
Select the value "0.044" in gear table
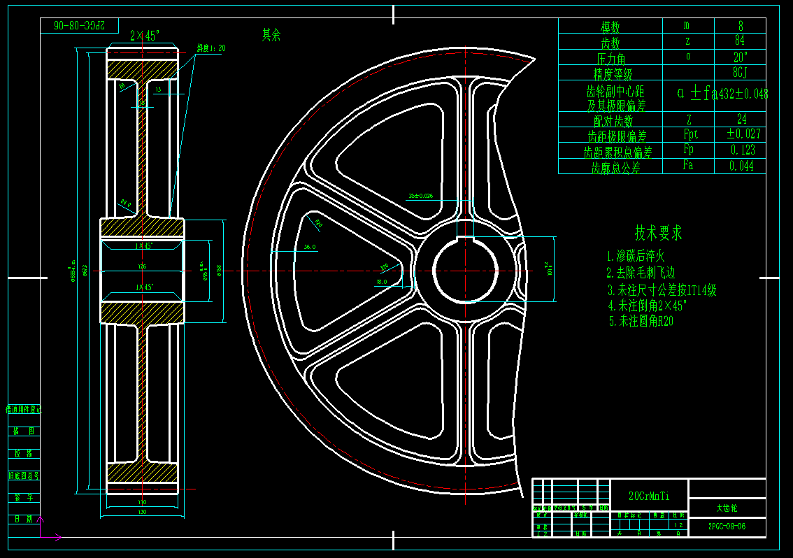(x=741, y=166)
